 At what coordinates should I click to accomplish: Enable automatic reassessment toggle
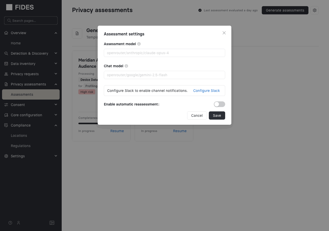tap(219, 104)
